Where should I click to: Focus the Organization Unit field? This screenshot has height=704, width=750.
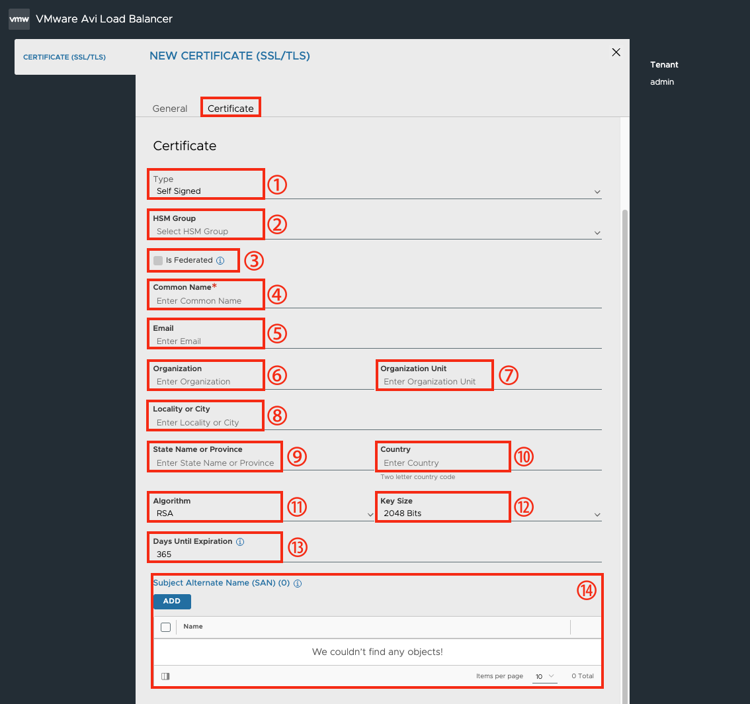pos(491,382)
